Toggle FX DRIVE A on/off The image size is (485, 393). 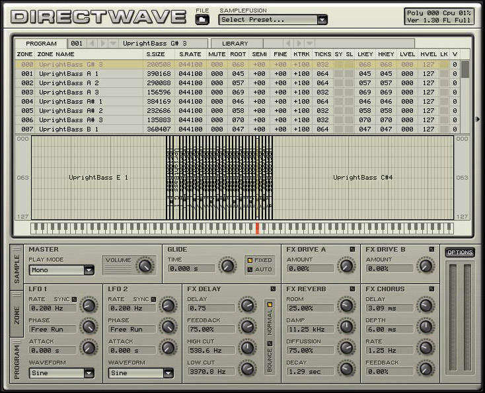[352, 249]
